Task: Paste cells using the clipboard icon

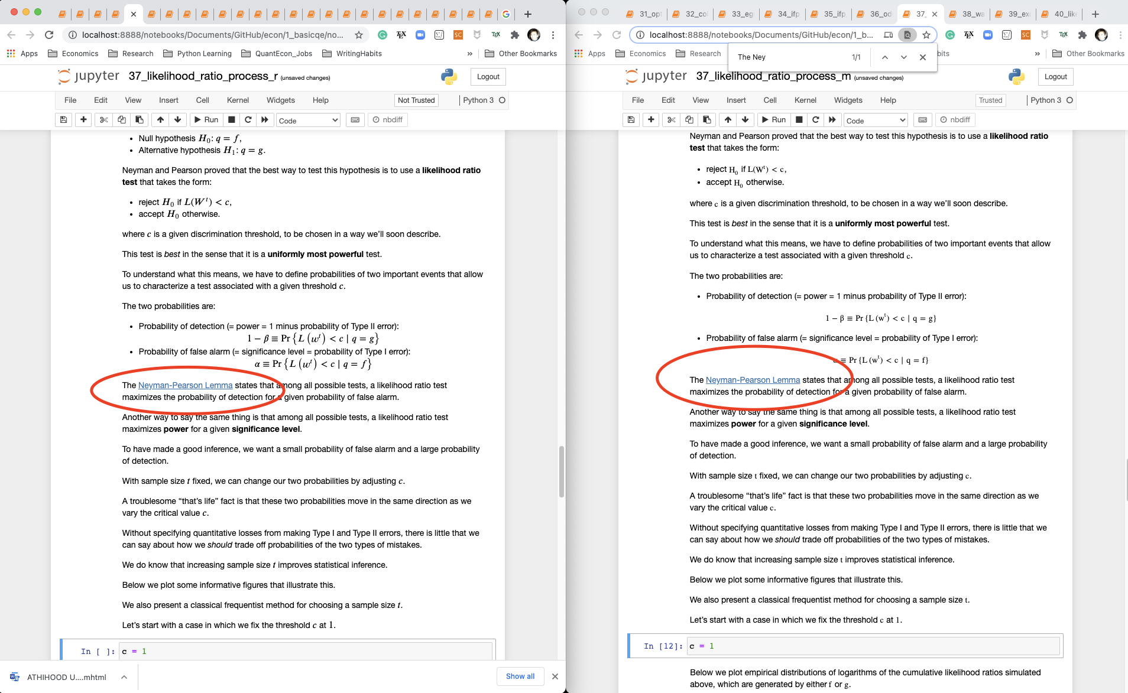Action: 140,119
